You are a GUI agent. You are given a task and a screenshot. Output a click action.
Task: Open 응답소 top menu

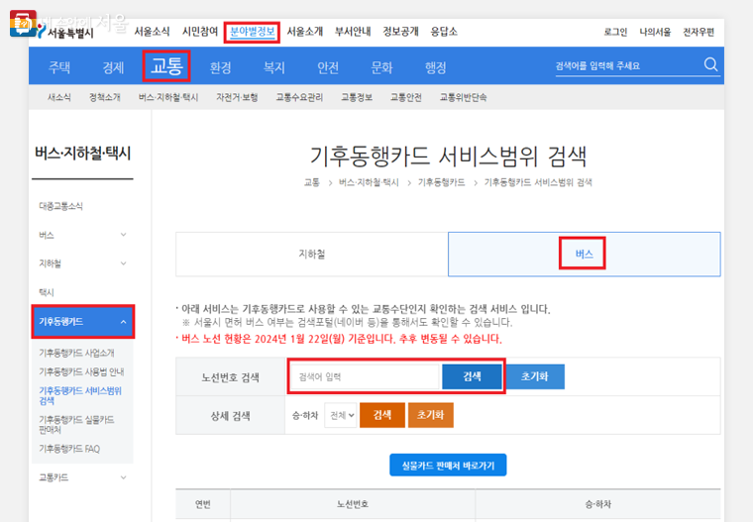(x=444, y=32)
